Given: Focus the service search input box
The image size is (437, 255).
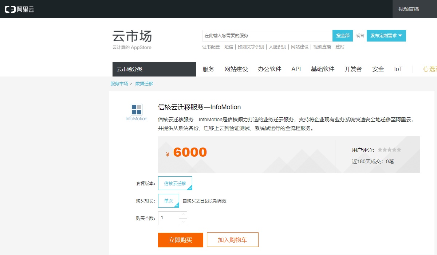Looking at the screenshot, I should point(268,36).
